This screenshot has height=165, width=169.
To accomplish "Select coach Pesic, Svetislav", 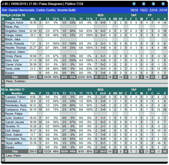I will (16, 81).
